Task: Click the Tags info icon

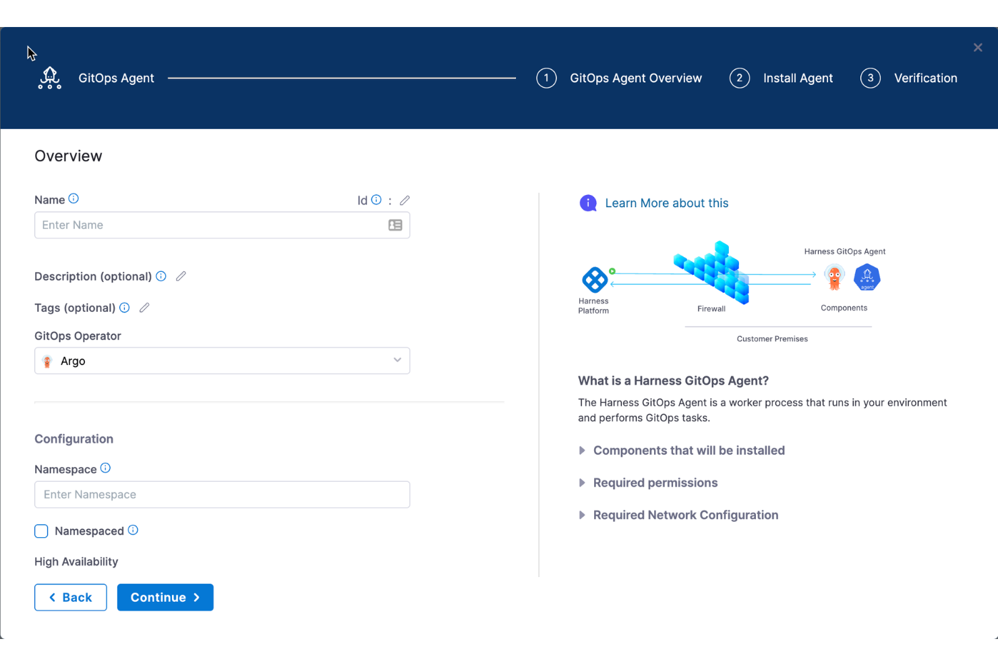Action: pyautogui.click(x=125, y=308)
